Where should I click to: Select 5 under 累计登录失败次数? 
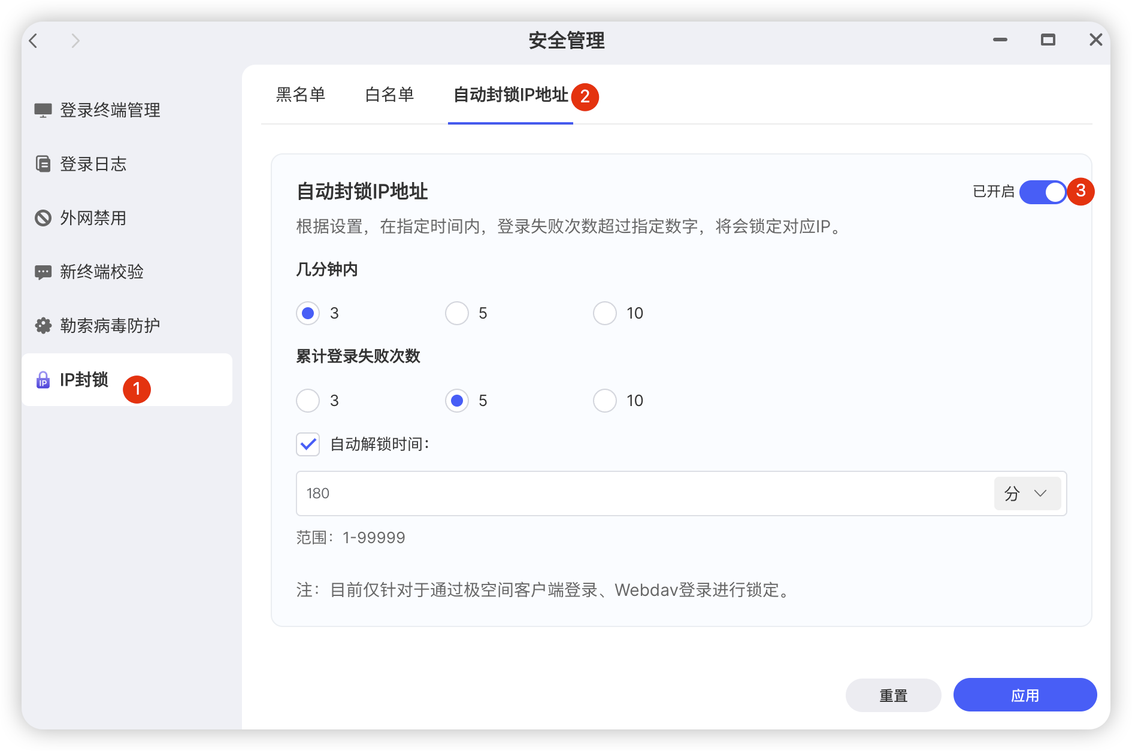(x=456, y=401)
